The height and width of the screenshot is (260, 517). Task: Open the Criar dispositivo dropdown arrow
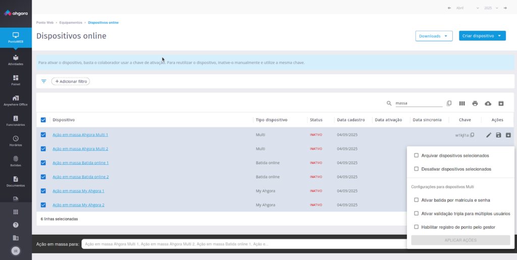coord(499,36)
